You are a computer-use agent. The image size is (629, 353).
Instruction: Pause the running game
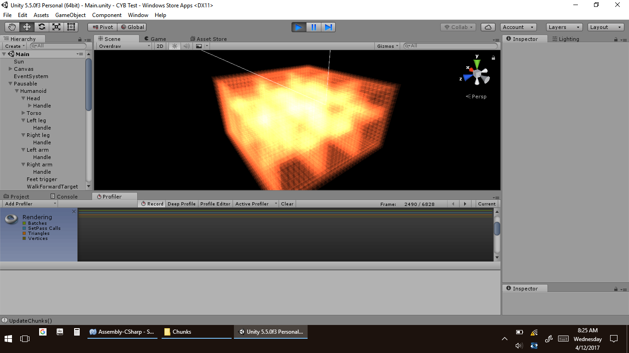click(314, 27)
